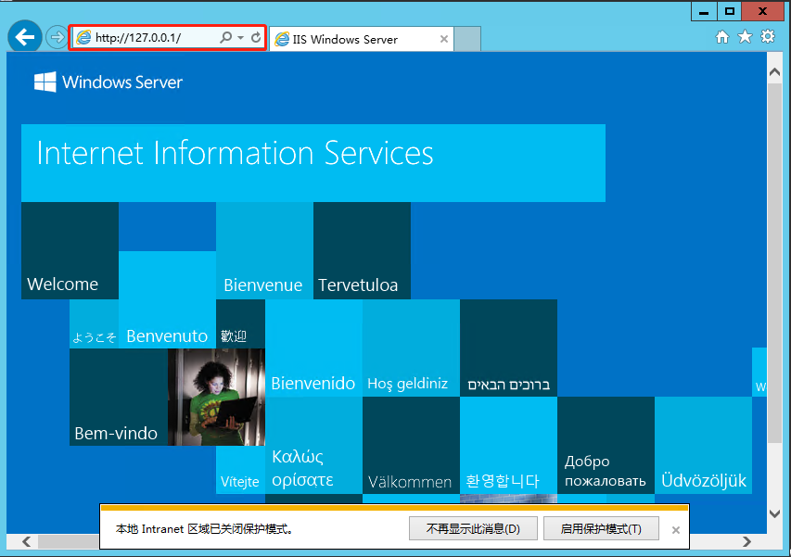Click the forward navigation arrow

click(57, 37)
